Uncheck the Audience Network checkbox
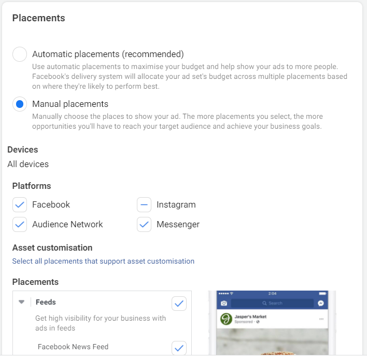The width and height of the screenshot is (367, 357). click(20, 224)
